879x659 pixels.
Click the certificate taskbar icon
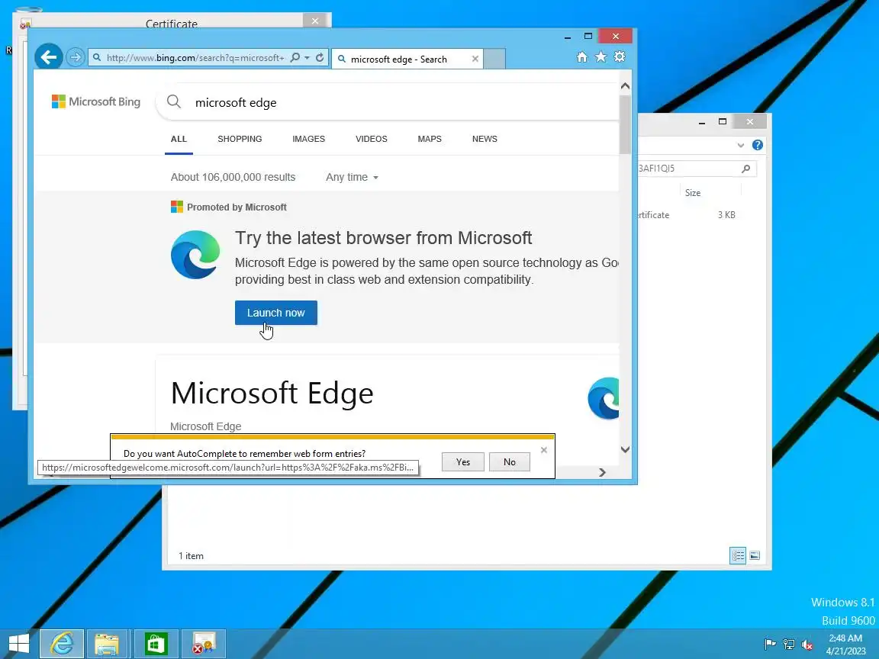204,643
